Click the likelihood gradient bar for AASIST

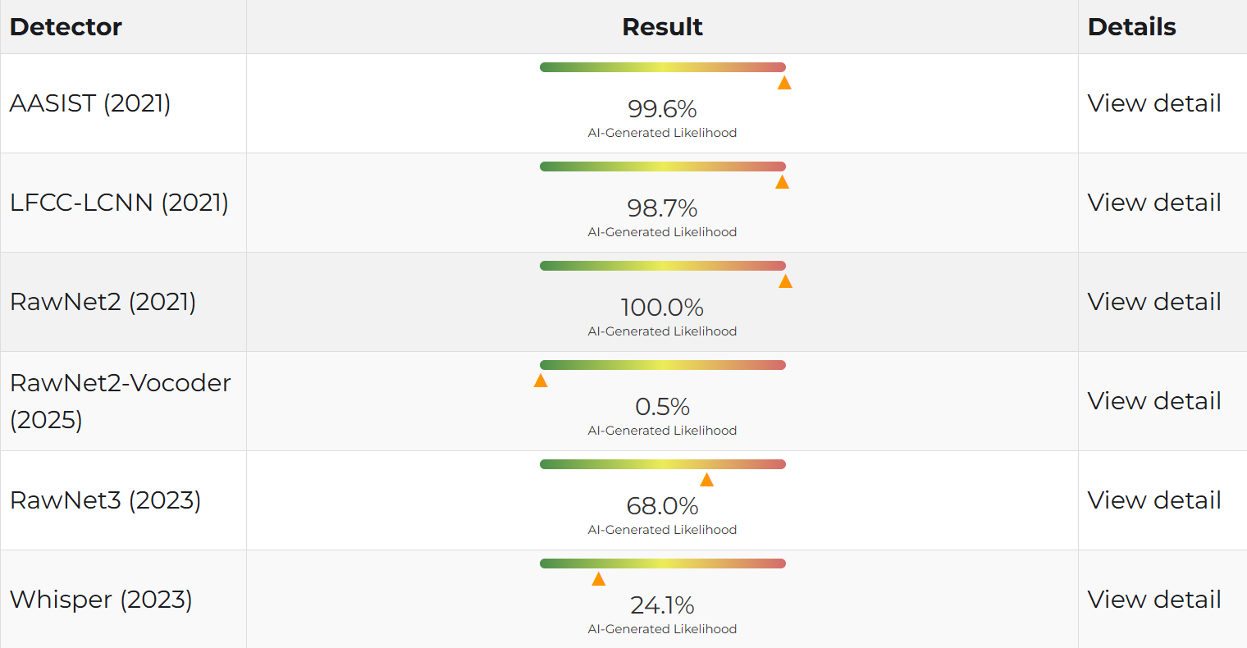[x=663, y=67]
